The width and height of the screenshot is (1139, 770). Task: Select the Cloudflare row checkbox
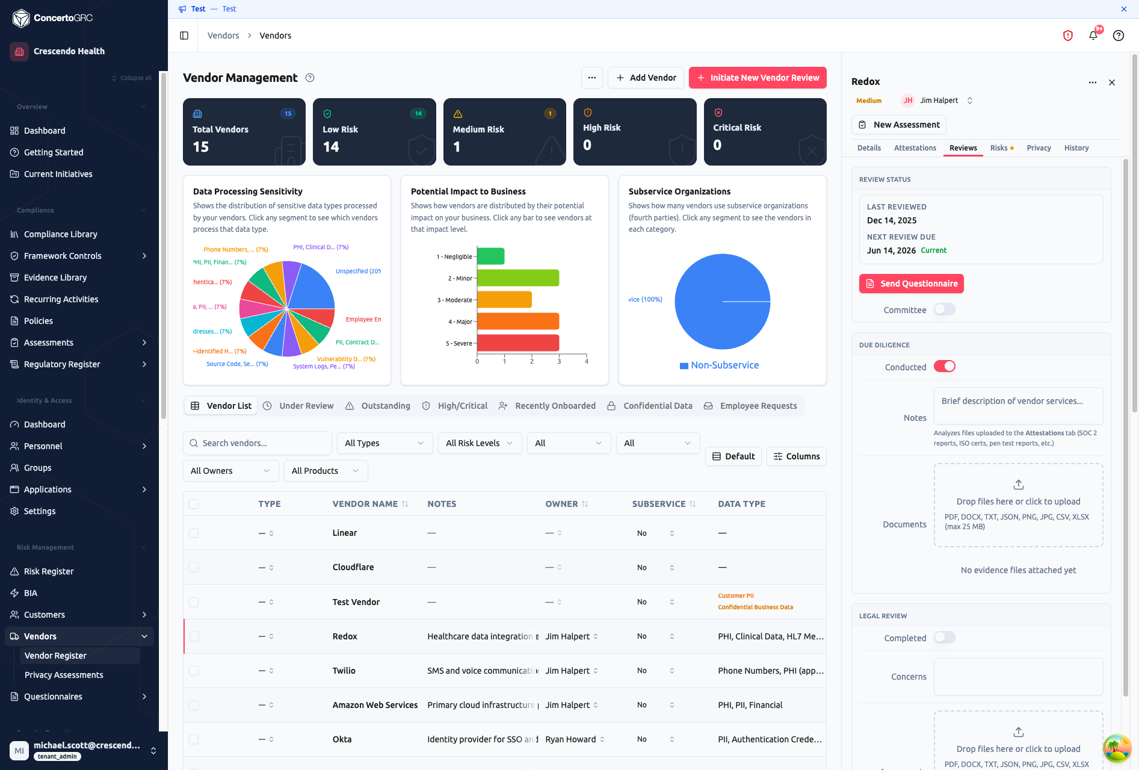[194, 567]
